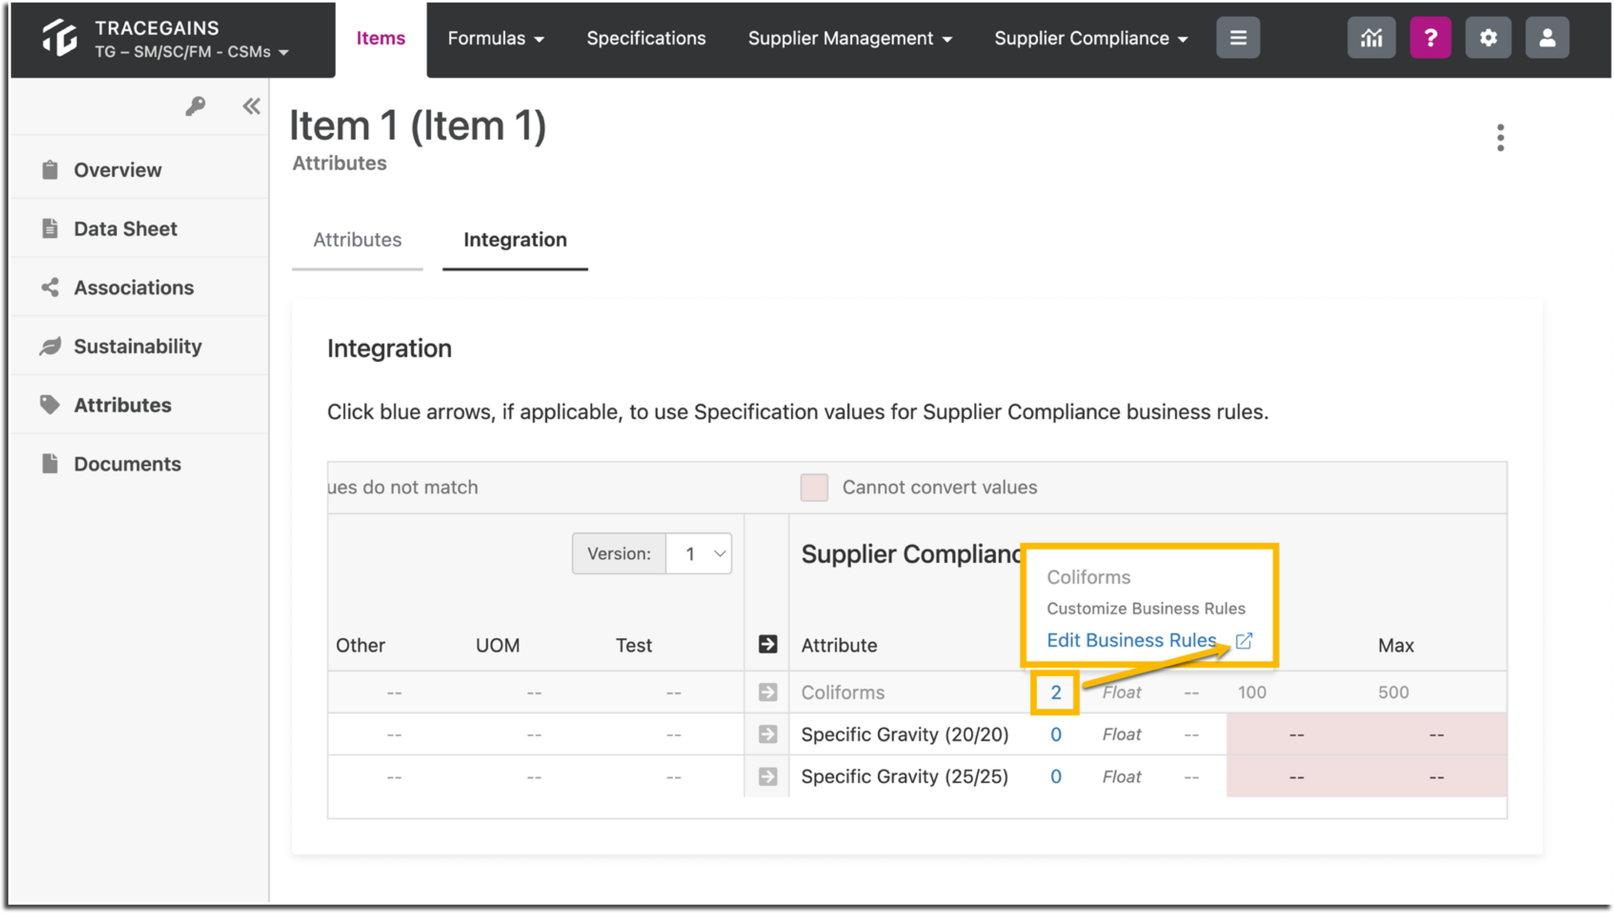Screen dimensions: 1614x913
Task: Expand the Formulas menu
Action: [x=496, y=38]
